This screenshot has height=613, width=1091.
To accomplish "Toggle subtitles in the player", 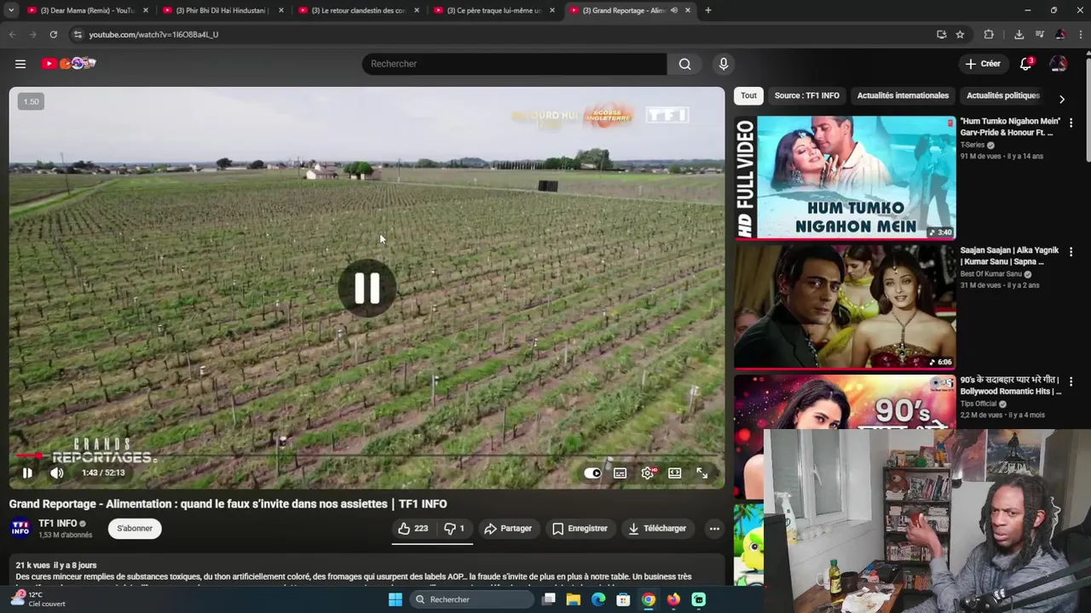I will (x=621, y=473).
